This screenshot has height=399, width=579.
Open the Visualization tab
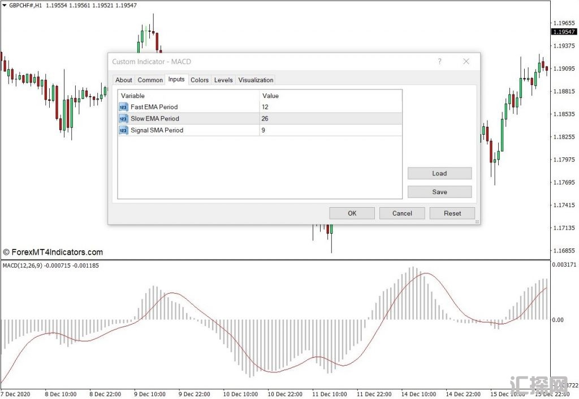(x=256, y=80)
